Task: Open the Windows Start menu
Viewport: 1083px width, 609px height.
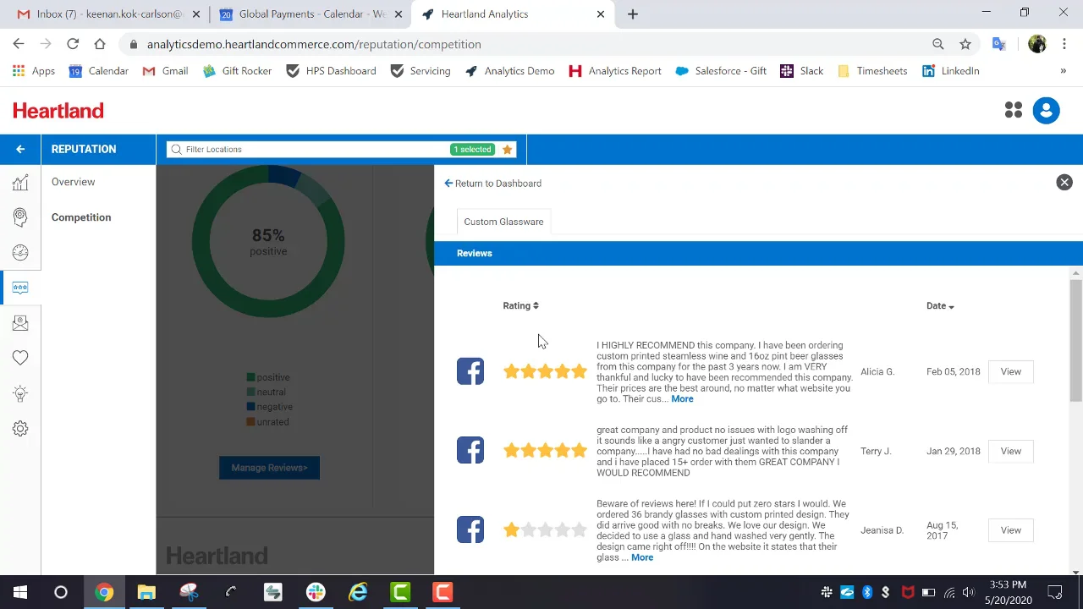Action: pos(20,592)
